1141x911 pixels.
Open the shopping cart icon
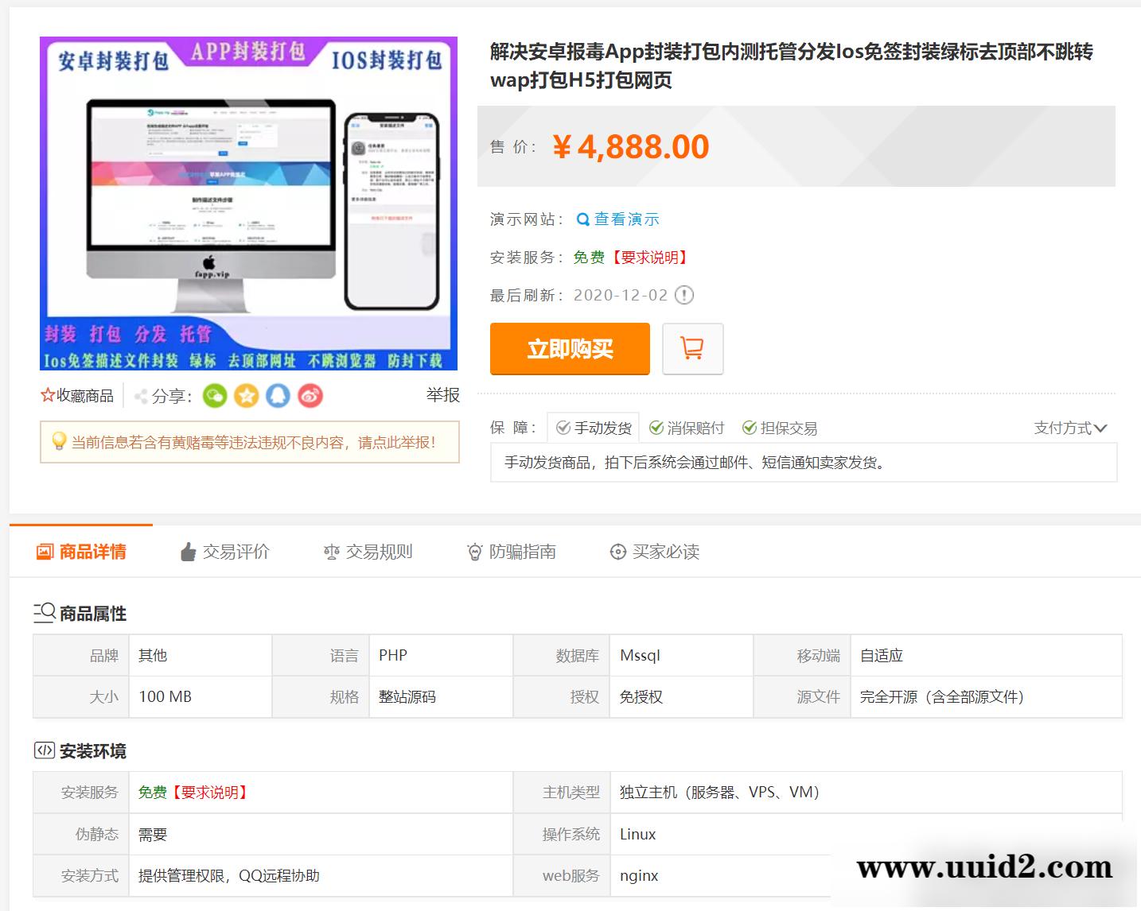pyautogui.click(x=692, y=348)
